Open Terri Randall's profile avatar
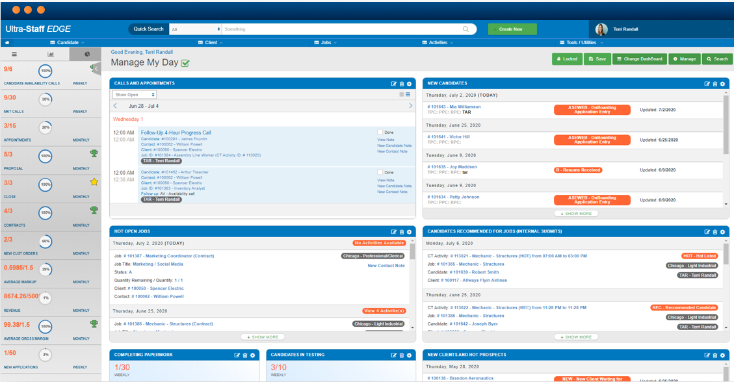 pos(601,29)
